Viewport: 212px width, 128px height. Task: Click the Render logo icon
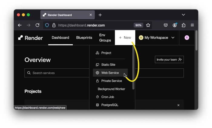20,38
